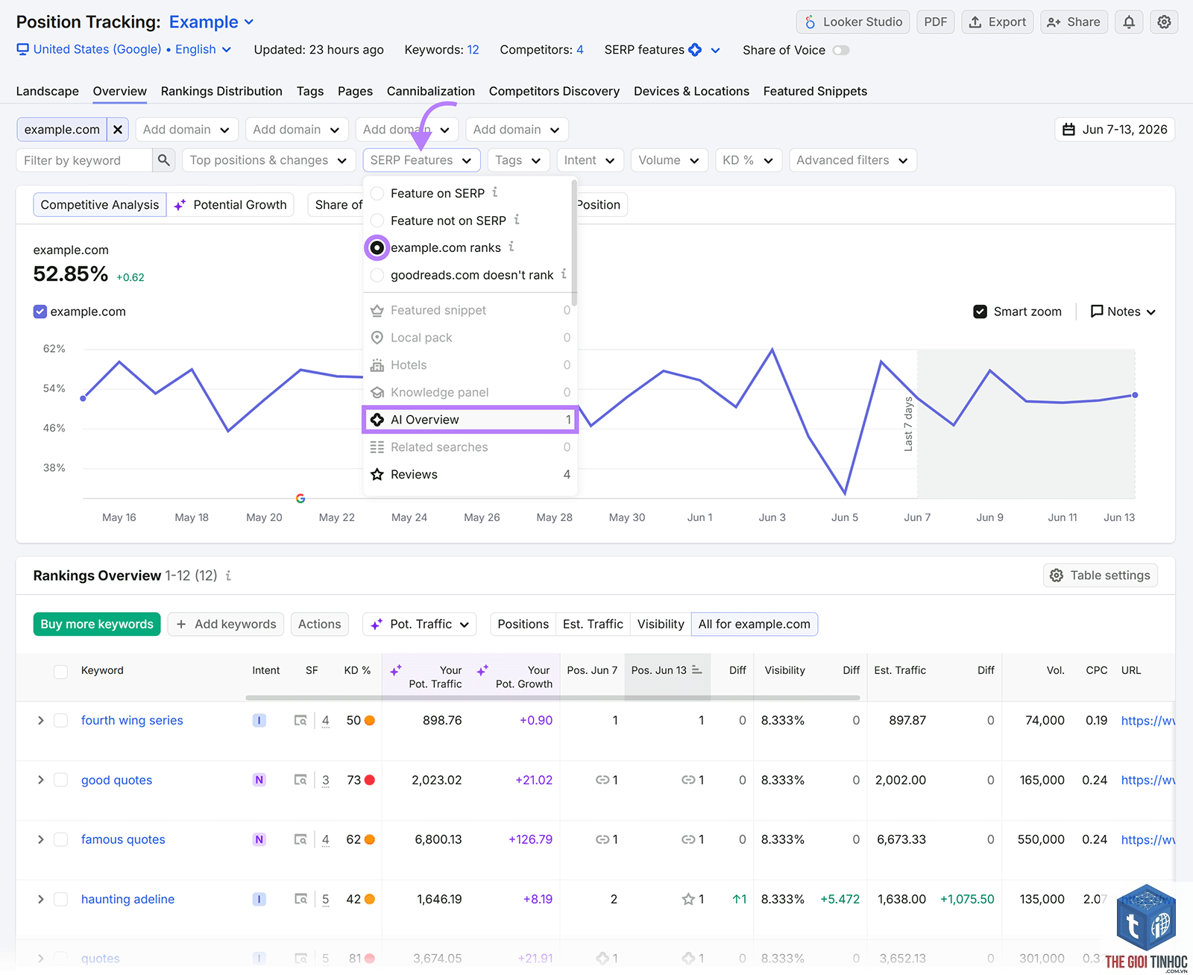Screen dimensions: 1193x975
Task: Click SERP features icon for haunting adeline
Action: click(x=300, y=899)
